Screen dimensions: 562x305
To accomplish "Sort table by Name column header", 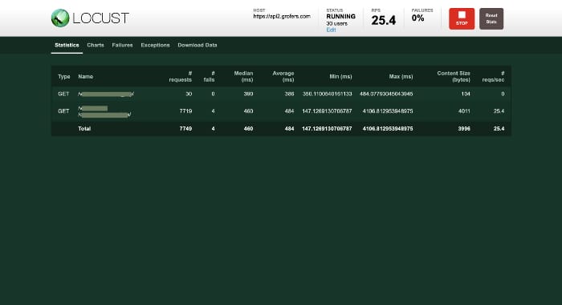I will pyautogui.click(x=86, y=77).
